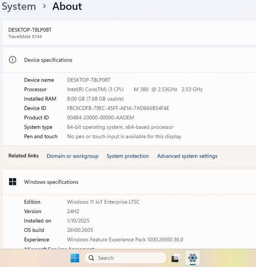
Task: Select the No pen or touch text
Action: pos(124,137)
